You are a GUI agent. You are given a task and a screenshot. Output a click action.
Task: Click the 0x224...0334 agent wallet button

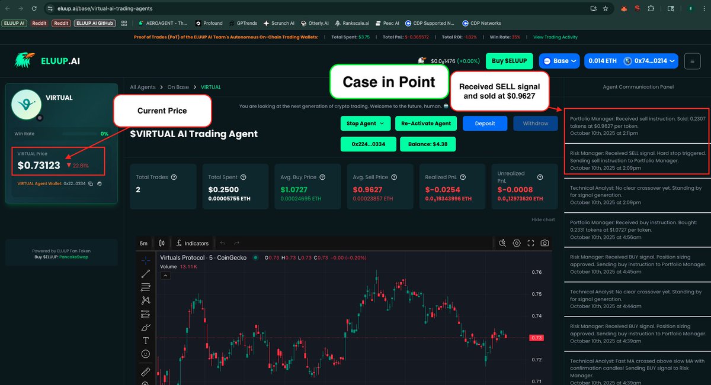(x=367, y=144)
